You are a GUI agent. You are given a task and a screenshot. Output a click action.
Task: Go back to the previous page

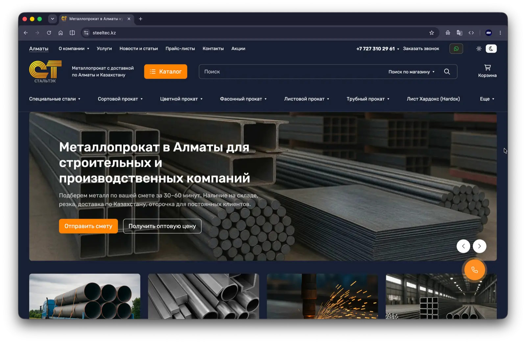(26, 33)
